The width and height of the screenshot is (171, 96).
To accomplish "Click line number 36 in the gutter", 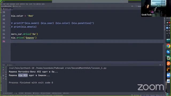I will 4,41.
